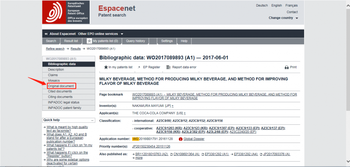Image resolution: width=350 pixels, height=167 pixels.
Task: Open classification A23C9/137 (EP)
Action: click(x=273, y=128)
